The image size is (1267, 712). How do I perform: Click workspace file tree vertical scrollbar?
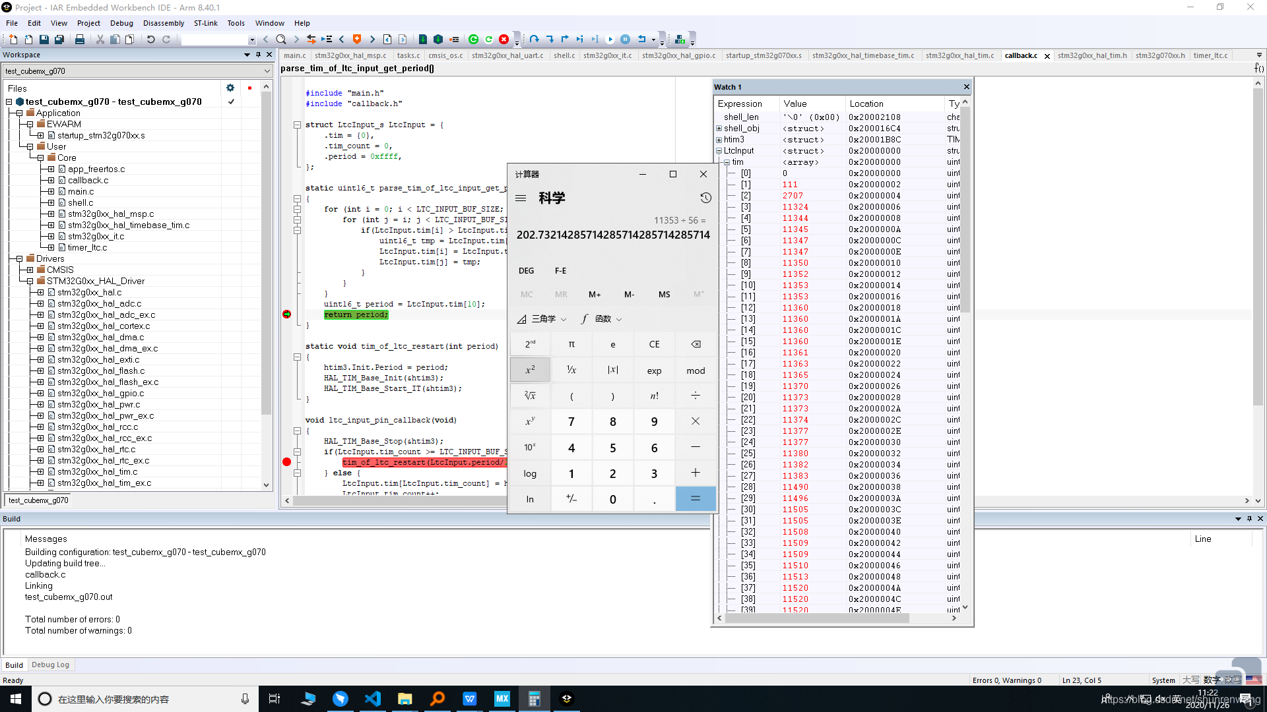coord(267,254)
